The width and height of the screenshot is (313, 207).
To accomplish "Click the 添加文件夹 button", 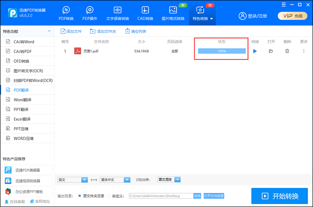I will tap(103, 31).
